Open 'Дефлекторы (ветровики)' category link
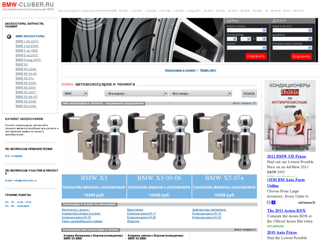Screen dimensions: 320x240 (x=209, y=210)
